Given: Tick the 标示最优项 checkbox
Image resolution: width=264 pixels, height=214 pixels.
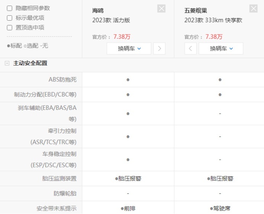Looking at the screenshot, I should coord(10,18).
